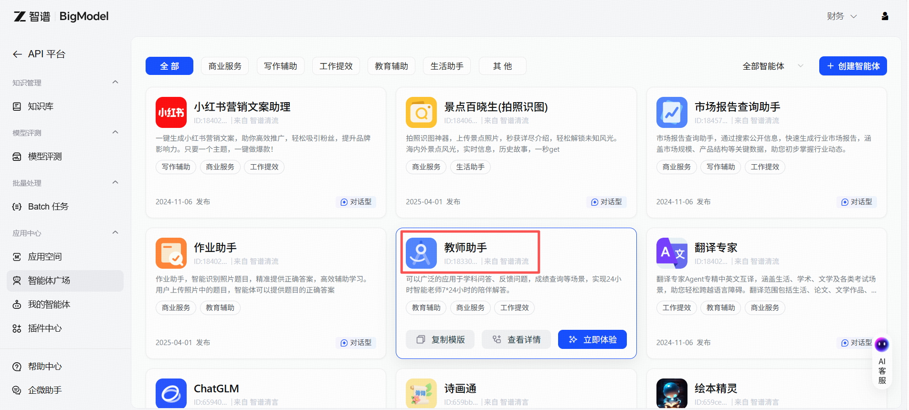This screenshot has height=410, width=909.
Task: Switch to the 商业服务 category tab
Action: click(225, 66)
